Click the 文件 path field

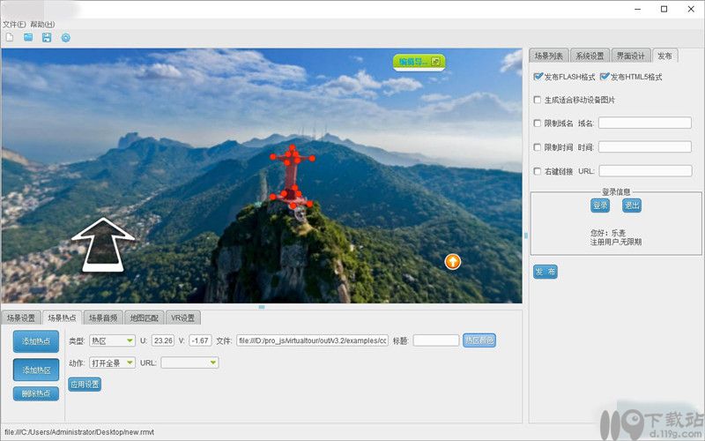coord(313,340)
